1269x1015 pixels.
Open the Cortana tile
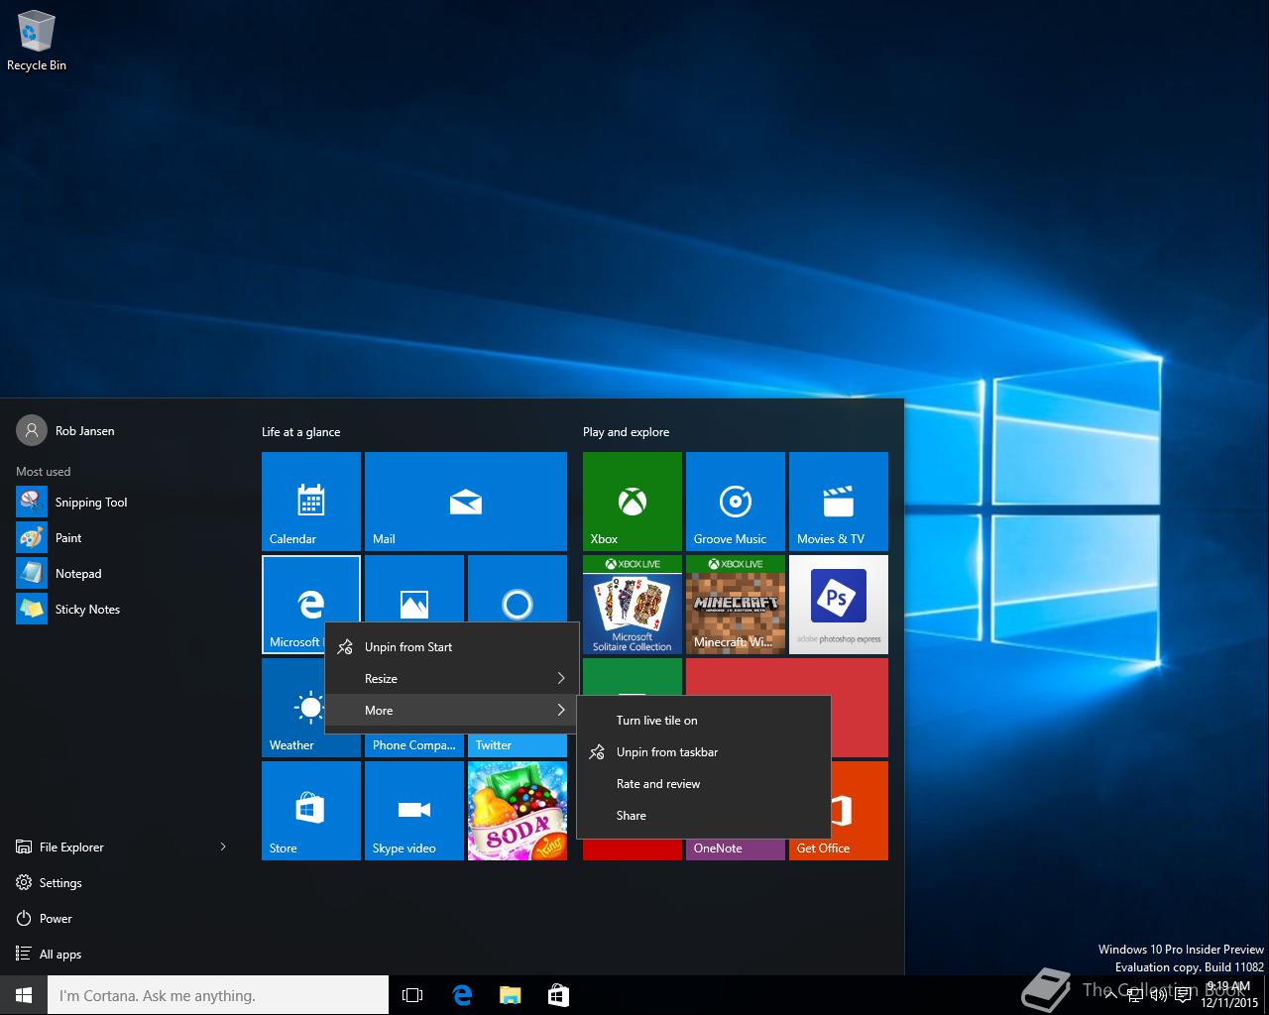pos(518,589)
